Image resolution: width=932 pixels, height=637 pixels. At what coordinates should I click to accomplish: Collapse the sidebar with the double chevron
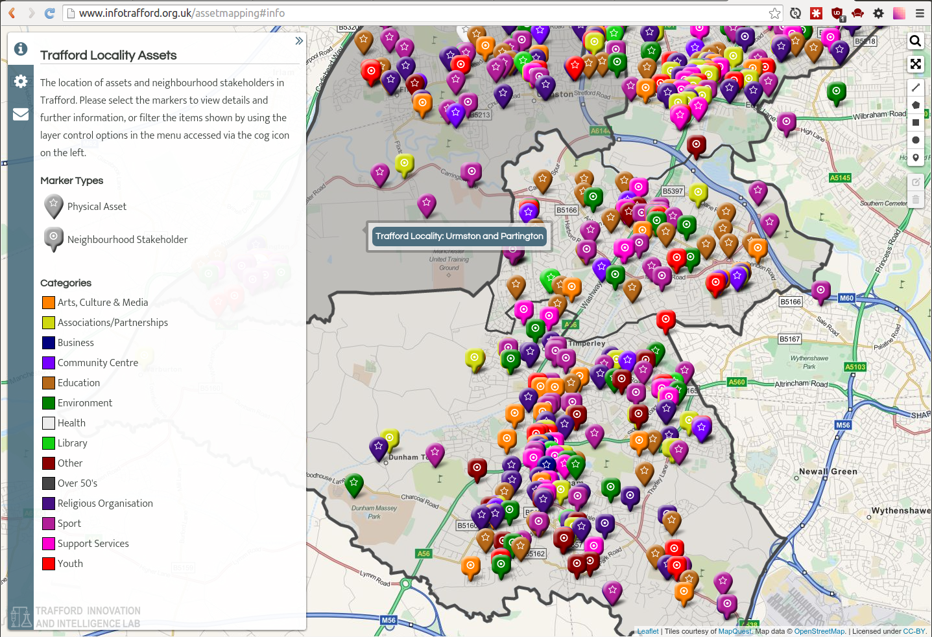click(299, 41)
